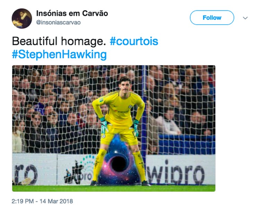Image resolution: width=260 pixels, height=208 pixels.
Task: Click the large wipro advertising board text
Action: pyautogui.click(x=176, y=171)
